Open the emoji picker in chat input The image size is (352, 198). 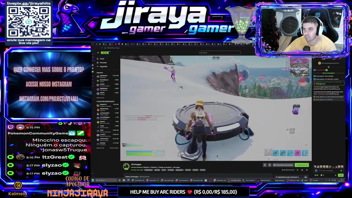[x=341, y=170]
